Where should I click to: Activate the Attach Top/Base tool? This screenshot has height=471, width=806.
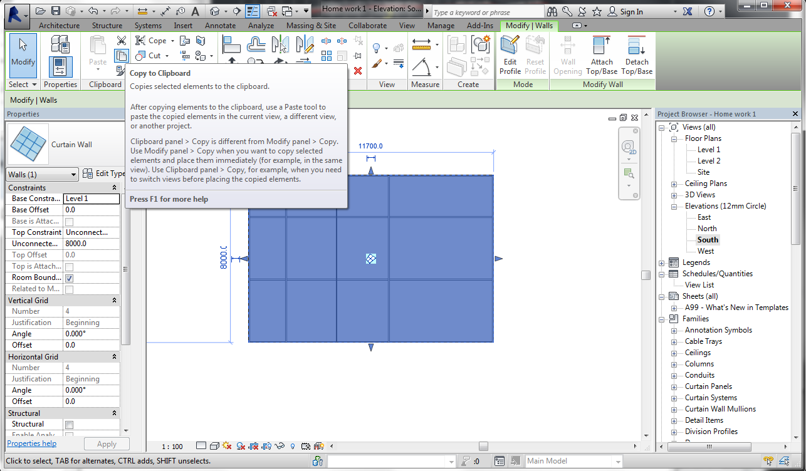click(602, 53)
